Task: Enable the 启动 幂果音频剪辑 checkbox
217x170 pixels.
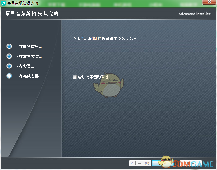Action: coord(74,77)
